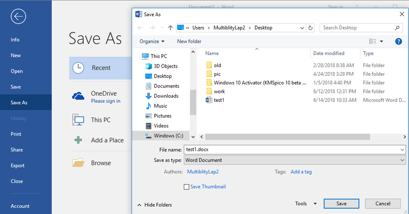Open the Organize menu

pyautogui.click(x=152, y=41)
